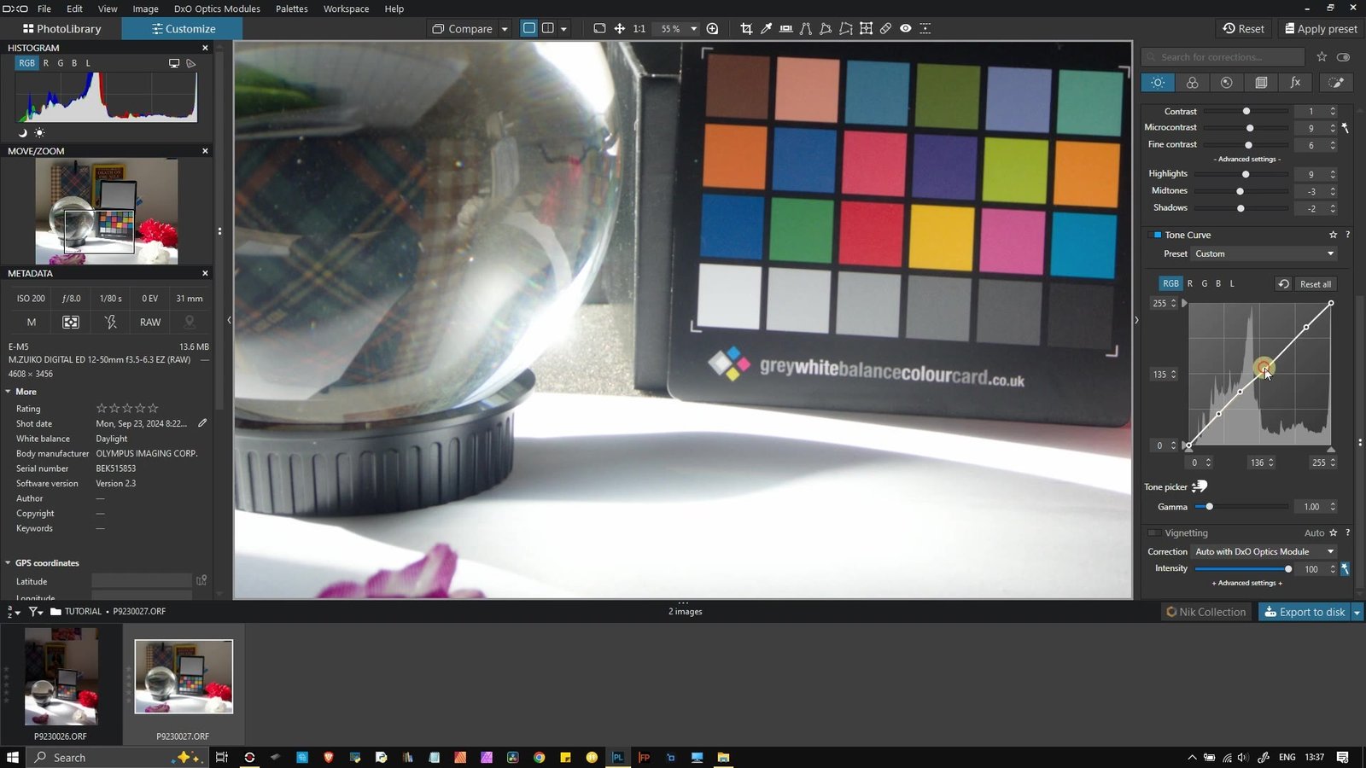Screen dimensions: 1366x768
Task: Switch to the Customize tab
Action: [183, 28]
